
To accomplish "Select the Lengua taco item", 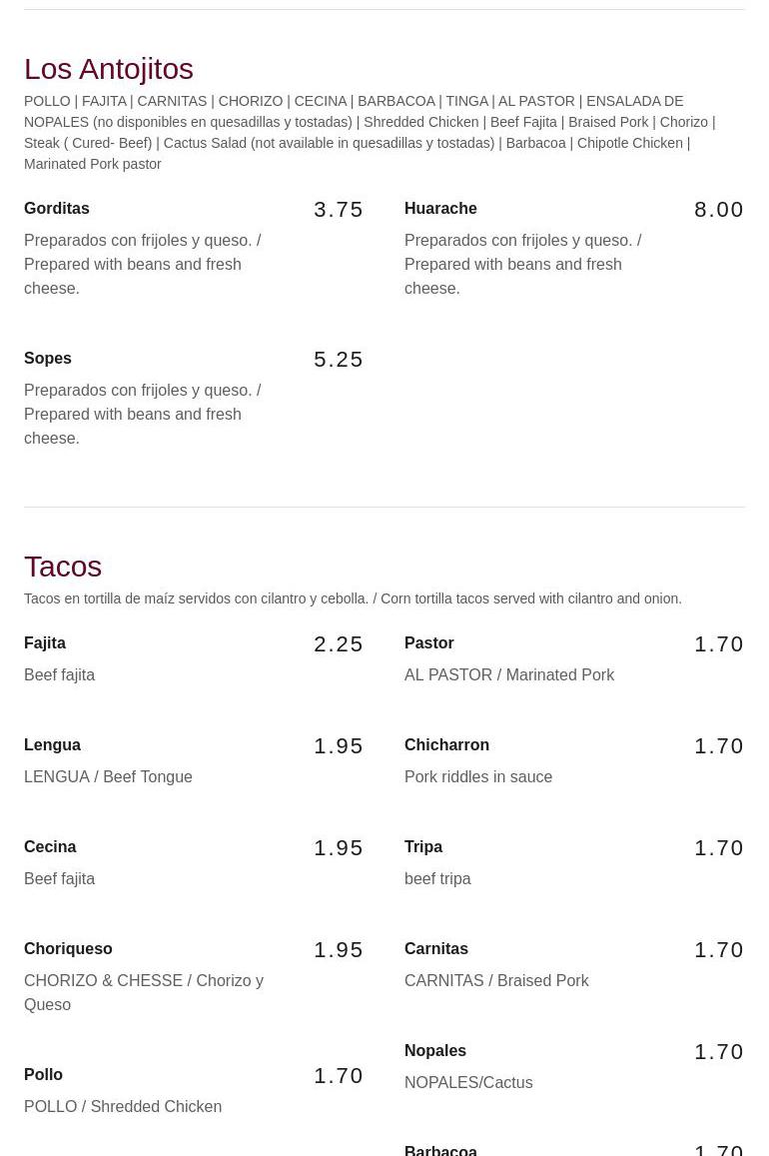I will [53, 745].
